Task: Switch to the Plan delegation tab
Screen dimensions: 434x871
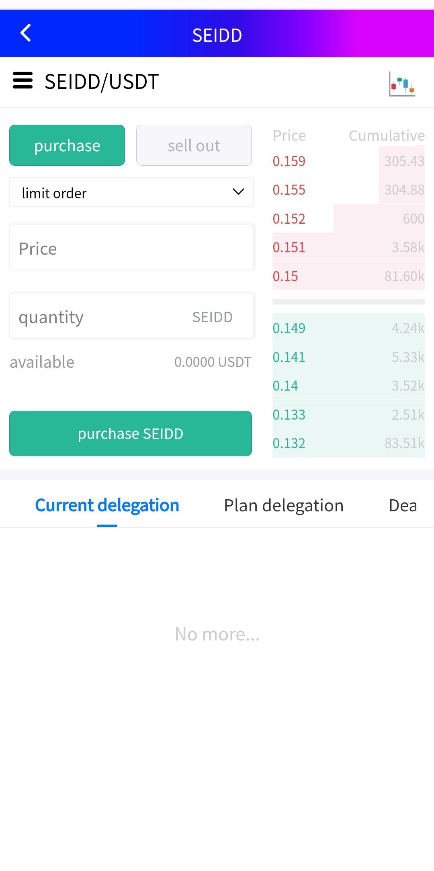Action: pyautogui.click(x=283, y=505)
